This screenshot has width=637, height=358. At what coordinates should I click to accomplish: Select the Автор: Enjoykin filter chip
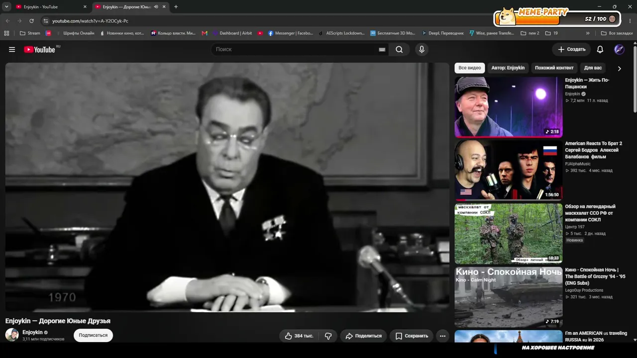click(508, 68)
